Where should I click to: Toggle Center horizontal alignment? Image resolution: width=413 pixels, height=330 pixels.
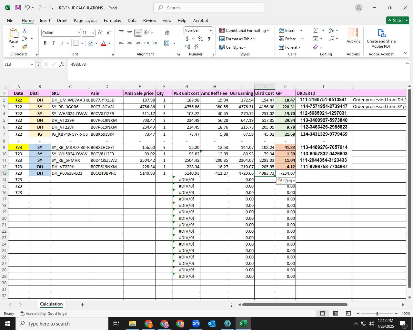coord(130,43)
